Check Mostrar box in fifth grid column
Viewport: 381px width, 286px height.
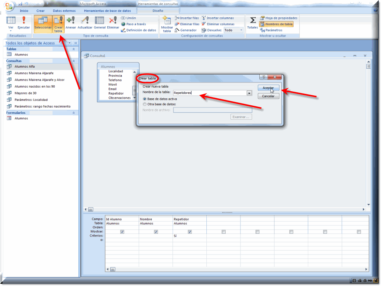(257, 232)
